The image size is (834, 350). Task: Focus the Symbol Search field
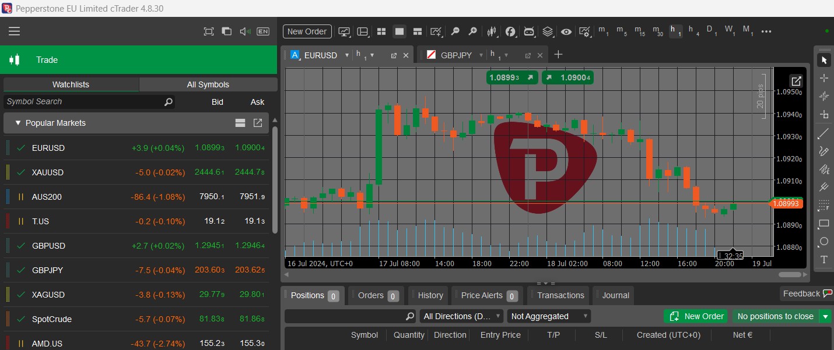[x=89, y=102]
